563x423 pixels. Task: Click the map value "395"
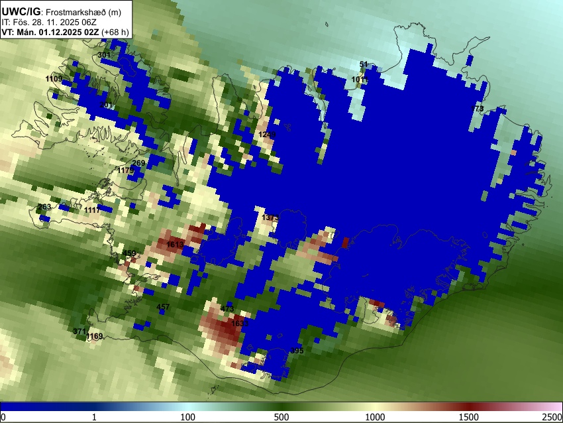297,351
